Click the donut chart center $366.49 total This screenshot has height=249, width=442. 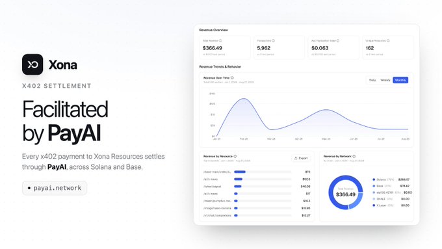[x=346, y=194]
